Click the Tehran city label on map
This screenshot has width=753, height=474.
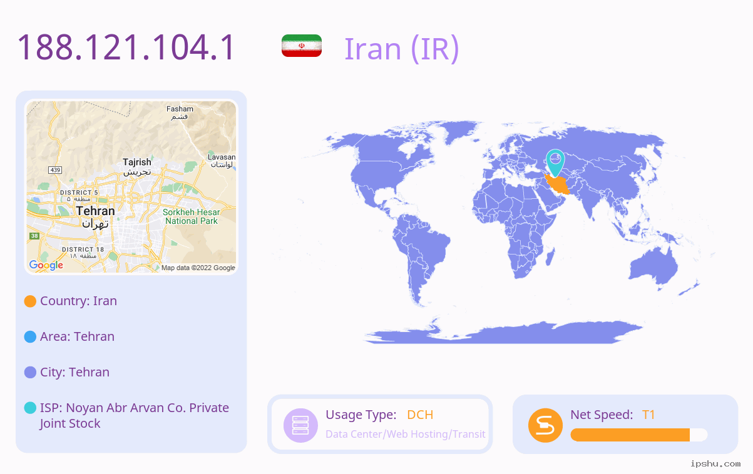coord(96,216)
